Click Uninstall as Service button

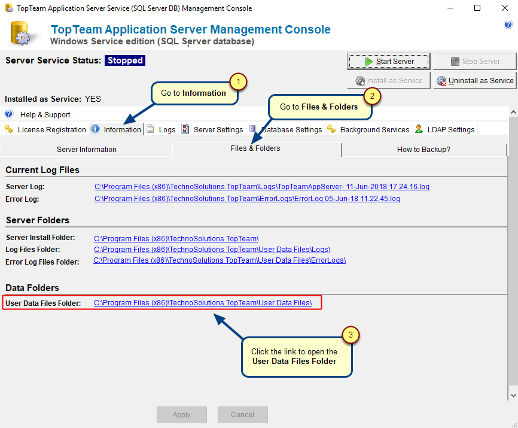(475, 81)
